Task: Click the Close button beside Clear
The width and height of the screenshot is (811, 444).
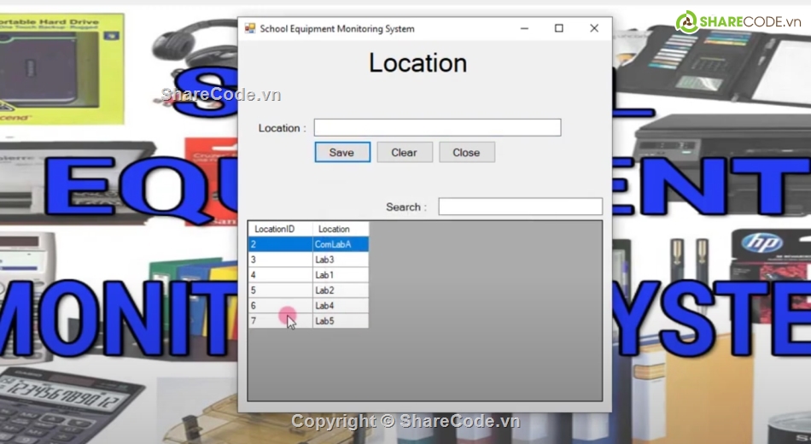Action: (466, 153)
